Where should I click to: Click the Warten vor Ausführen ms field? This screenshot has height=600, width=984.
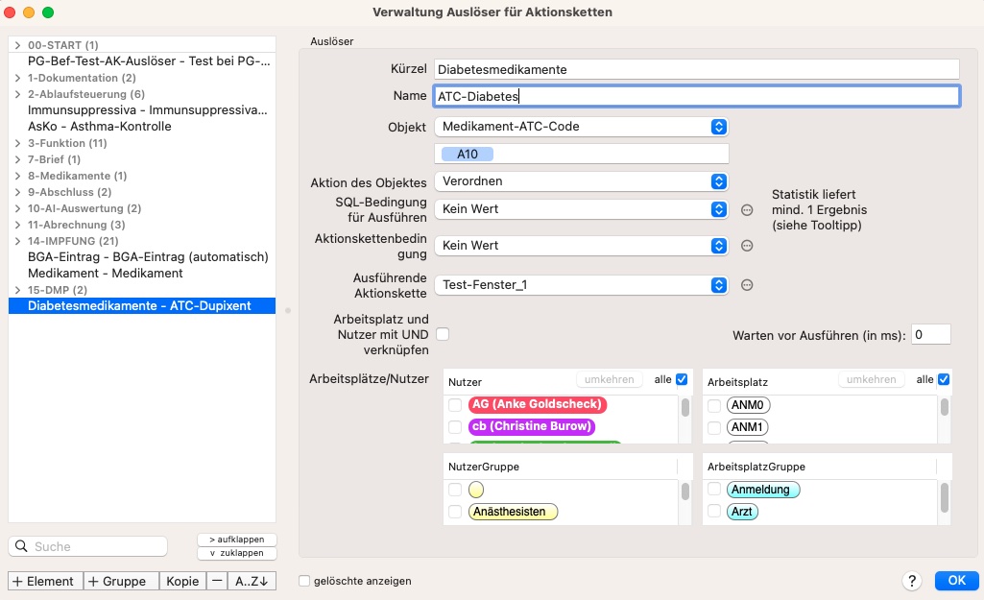click(x=930, y=334)
